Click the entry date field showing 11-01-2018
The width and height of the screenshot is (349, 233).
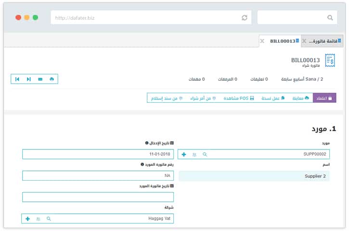(x=98, y=154)
